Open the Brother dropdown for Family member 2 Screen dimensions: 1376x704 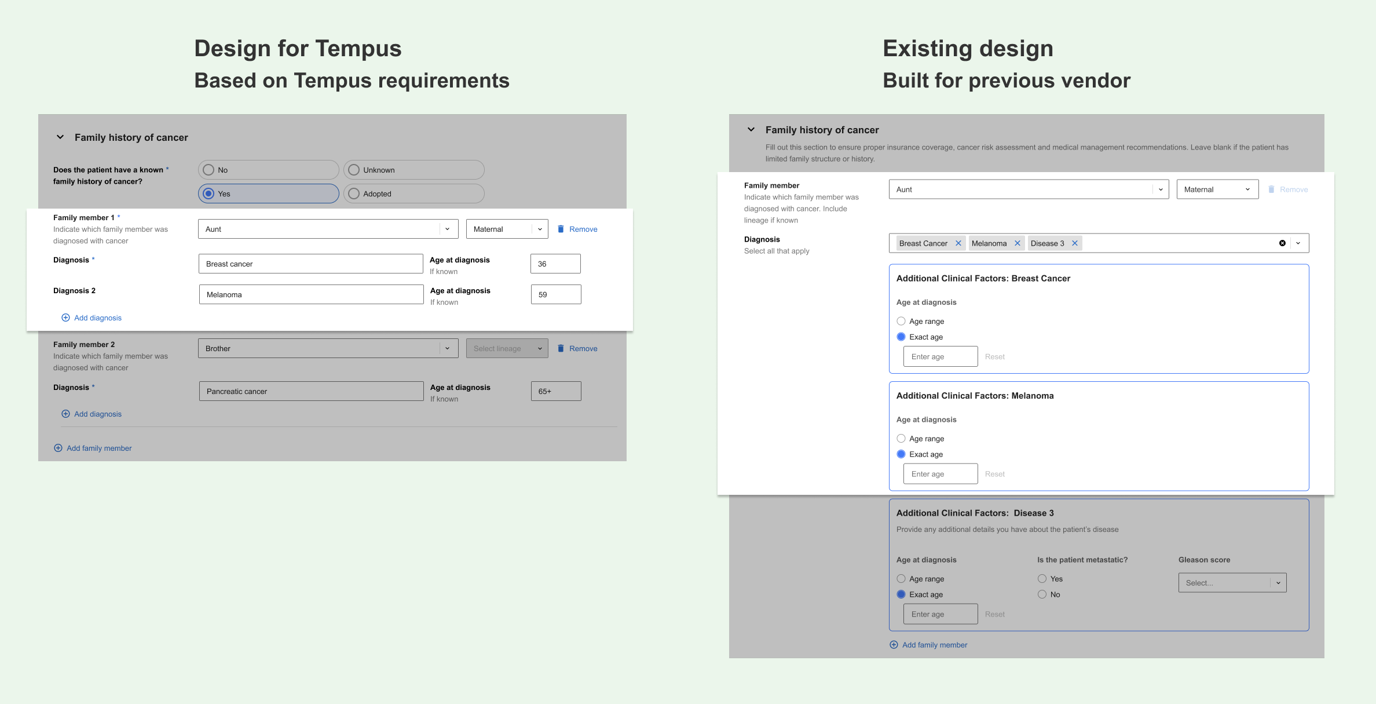(328, 348)
